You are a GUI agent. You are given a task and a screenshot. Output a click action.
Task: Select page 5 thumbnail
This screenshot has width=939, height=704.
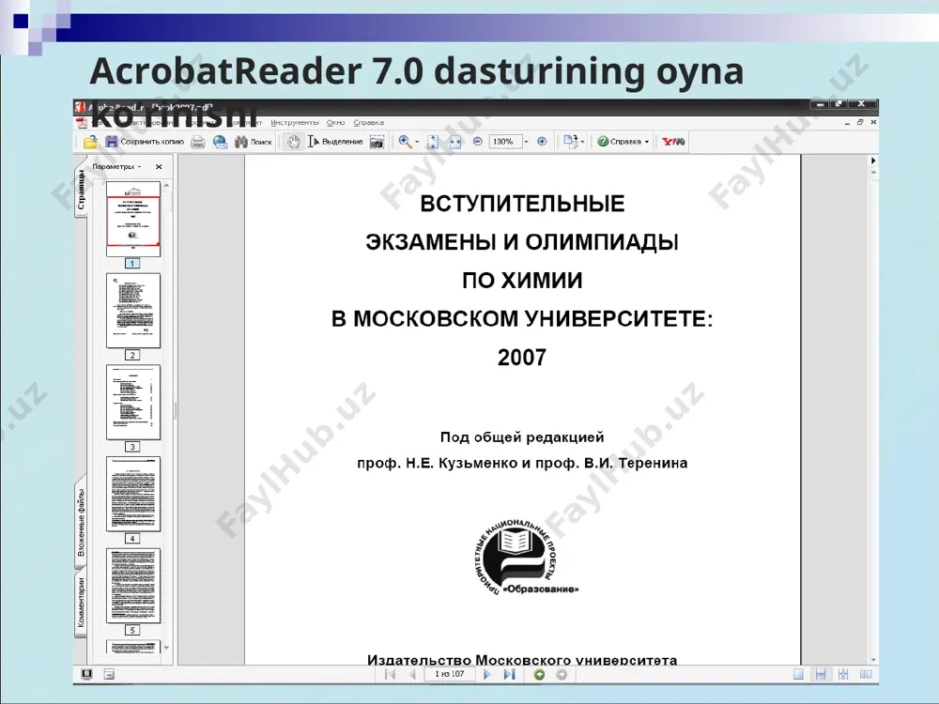point(133,586)
